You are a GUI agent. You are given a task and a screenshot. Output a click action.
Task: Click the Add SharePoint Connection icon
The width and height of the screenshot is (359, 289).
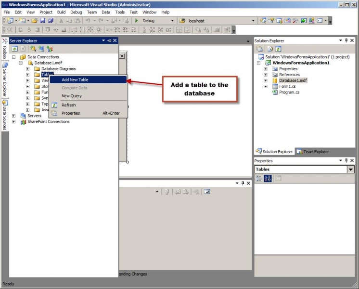(x=50, y=49)
